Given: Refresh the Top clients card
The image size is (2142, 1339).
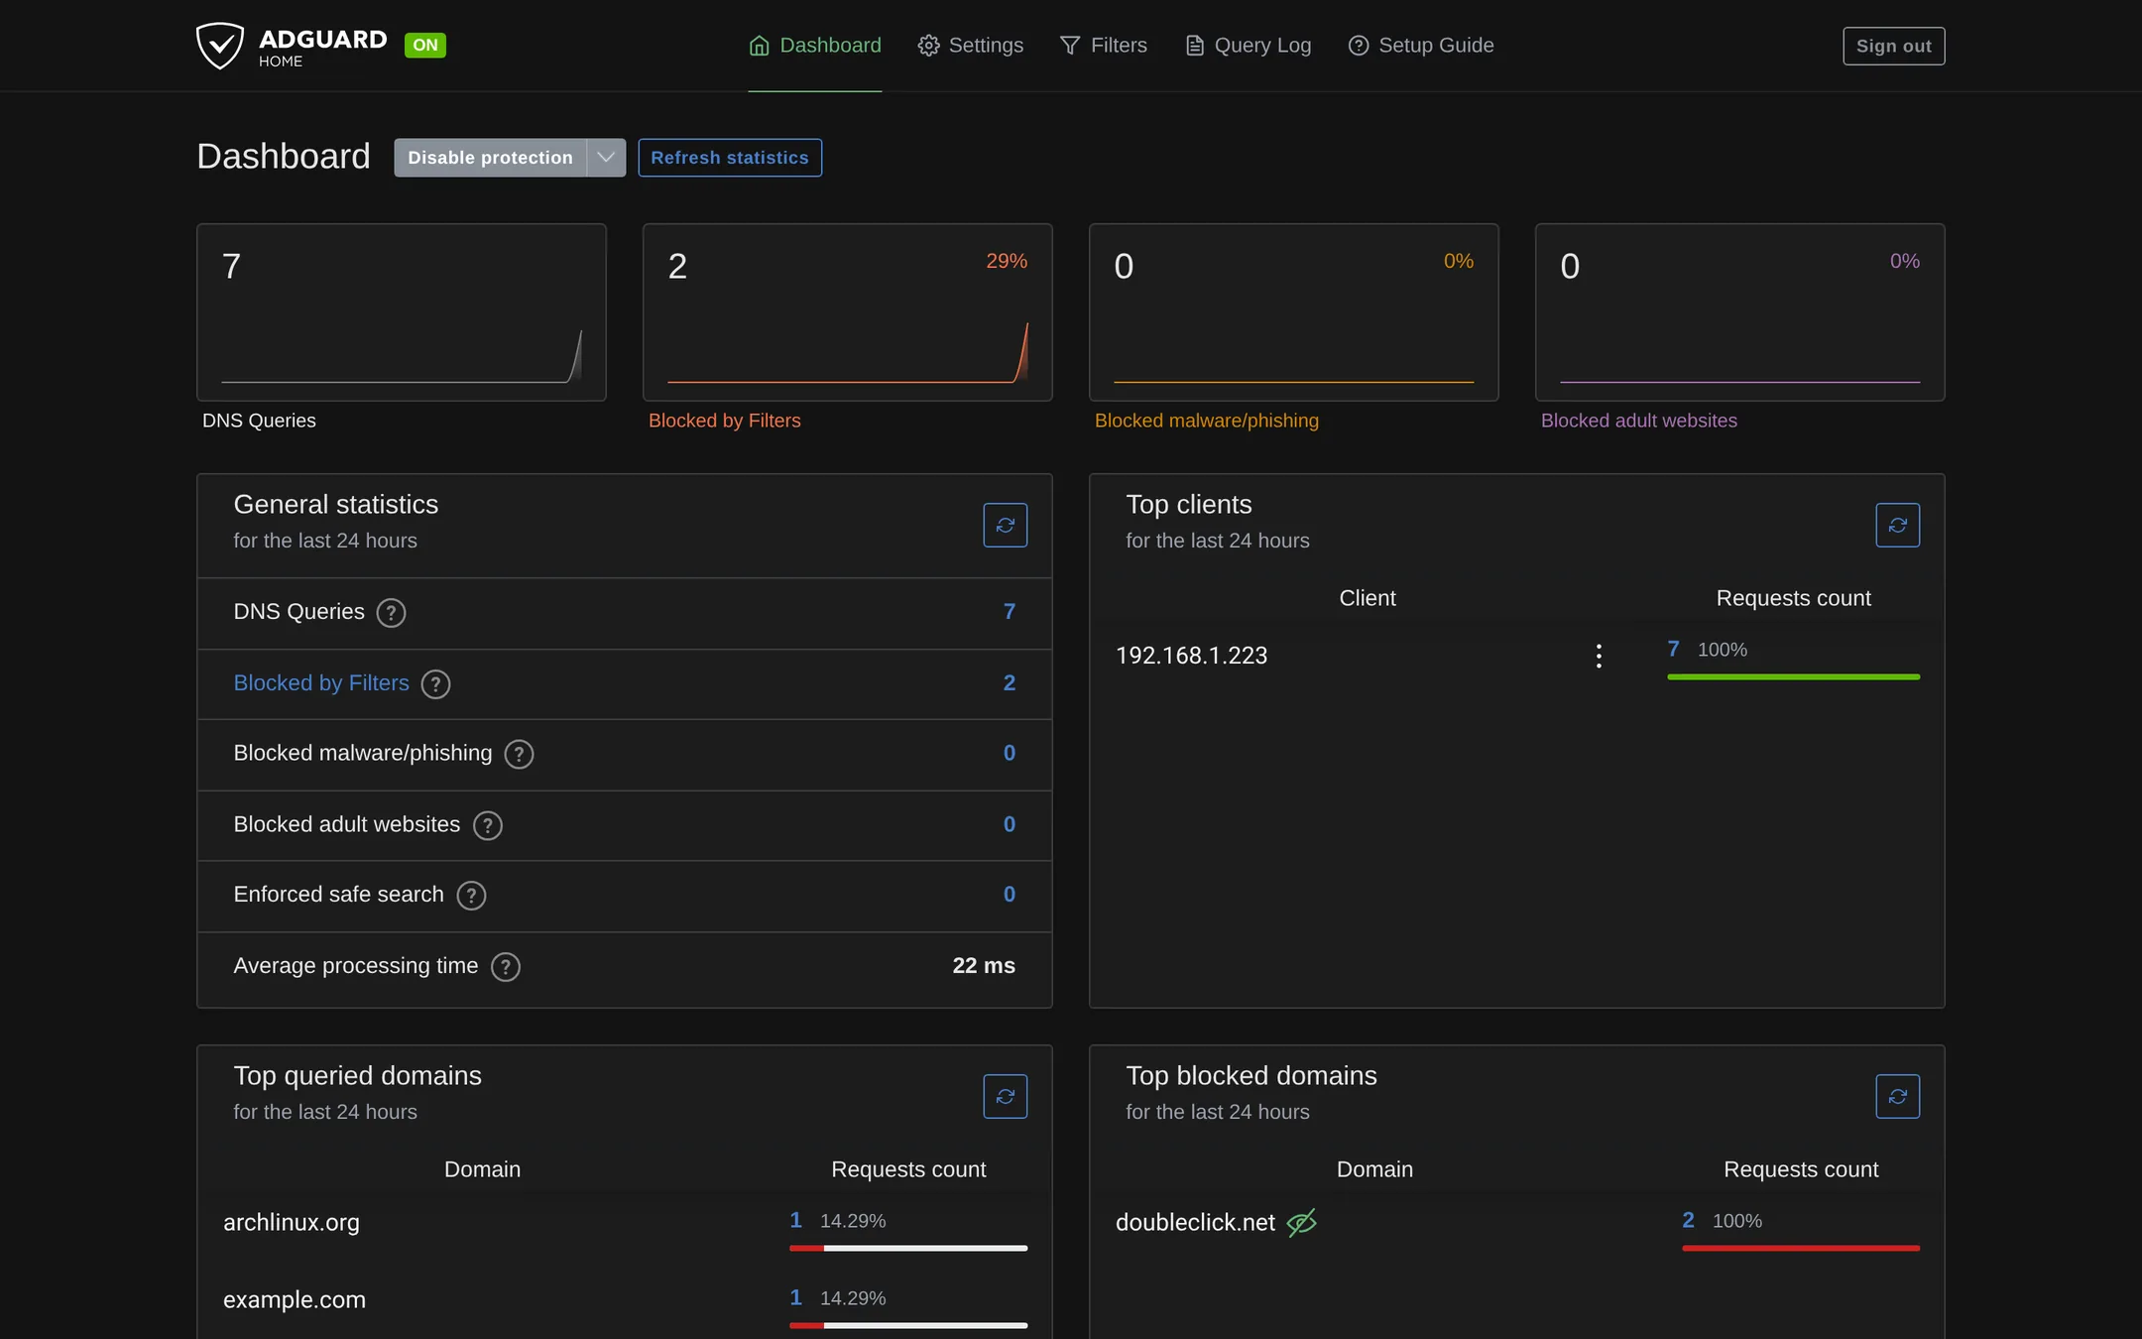Looking at the screenshot, I should (x=1897, y=525).
